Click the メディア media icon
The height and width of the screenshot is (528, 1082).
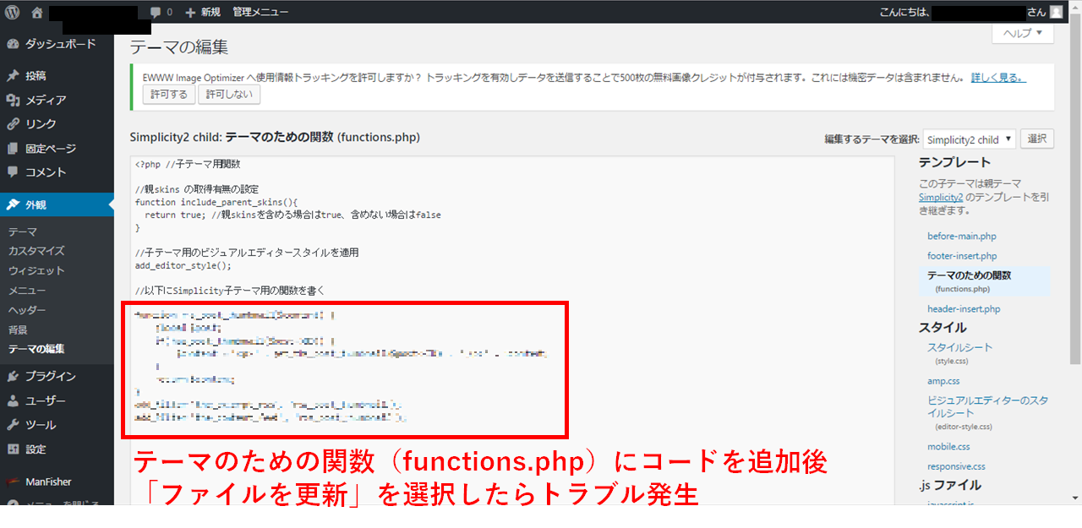coord(13,101)
